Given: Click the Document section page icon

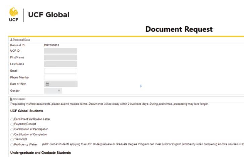Looking at the screenshot, I should [11, 99].
